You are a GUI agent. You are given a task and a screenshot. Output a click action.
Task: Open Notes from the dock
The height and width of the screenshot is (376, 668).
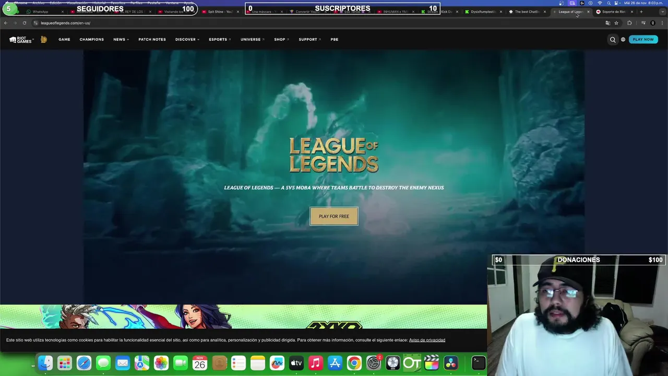tap(258, 362)
